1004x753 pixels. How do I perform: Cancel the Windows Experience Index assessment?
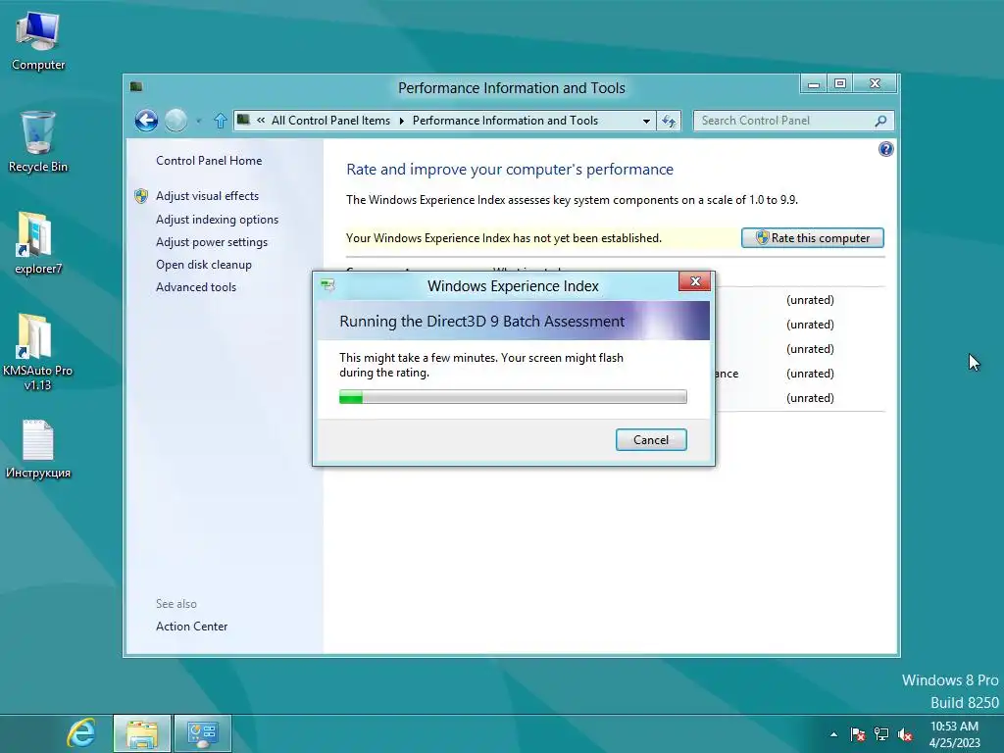click(x=651, y=440)
